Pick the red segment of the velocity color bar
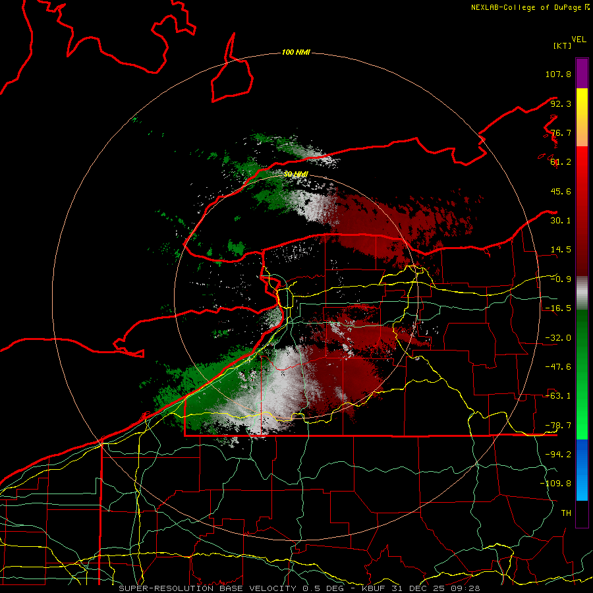 point(582,211)
